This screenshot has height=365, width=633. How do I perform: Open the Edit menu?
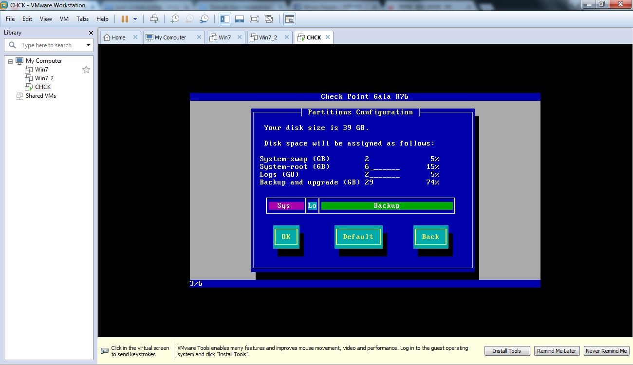(x=27, y=19)
